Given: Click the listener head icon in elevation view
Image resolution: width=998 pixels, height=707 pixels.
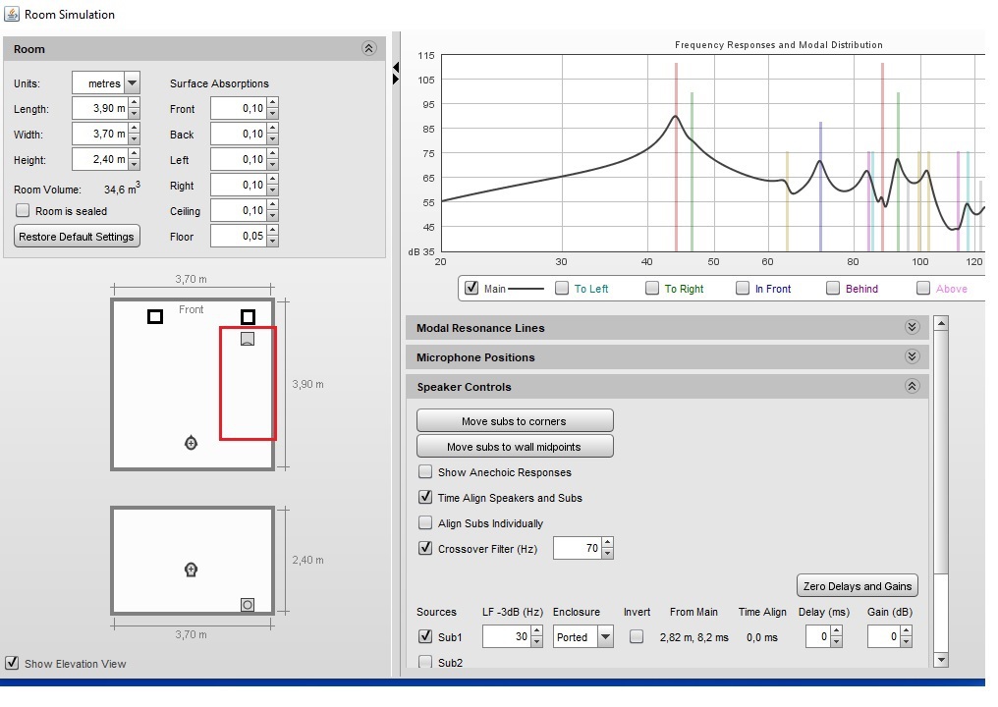Looking at the screenshot, I should click(x=192, y=570).
